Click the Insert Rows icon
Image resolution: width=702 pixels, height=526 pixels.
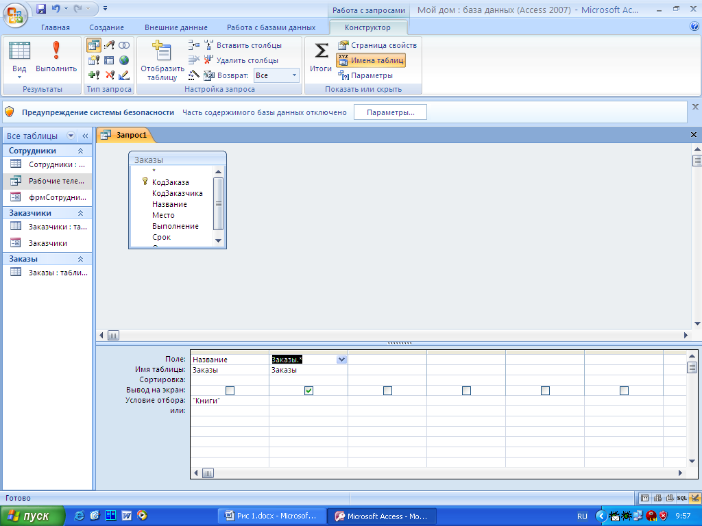(x=194, y=45)
